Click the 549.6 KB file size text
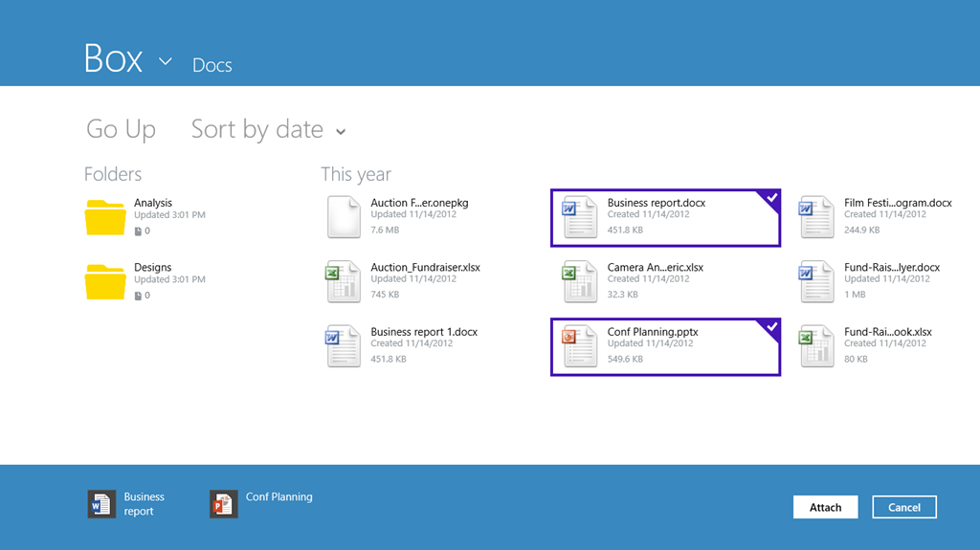This screenshot has height=550, width=980. pos(625,360)
